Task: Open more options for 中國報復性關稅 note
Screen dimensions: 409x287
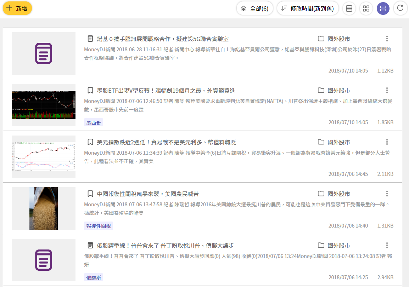Action: (387, 194)
